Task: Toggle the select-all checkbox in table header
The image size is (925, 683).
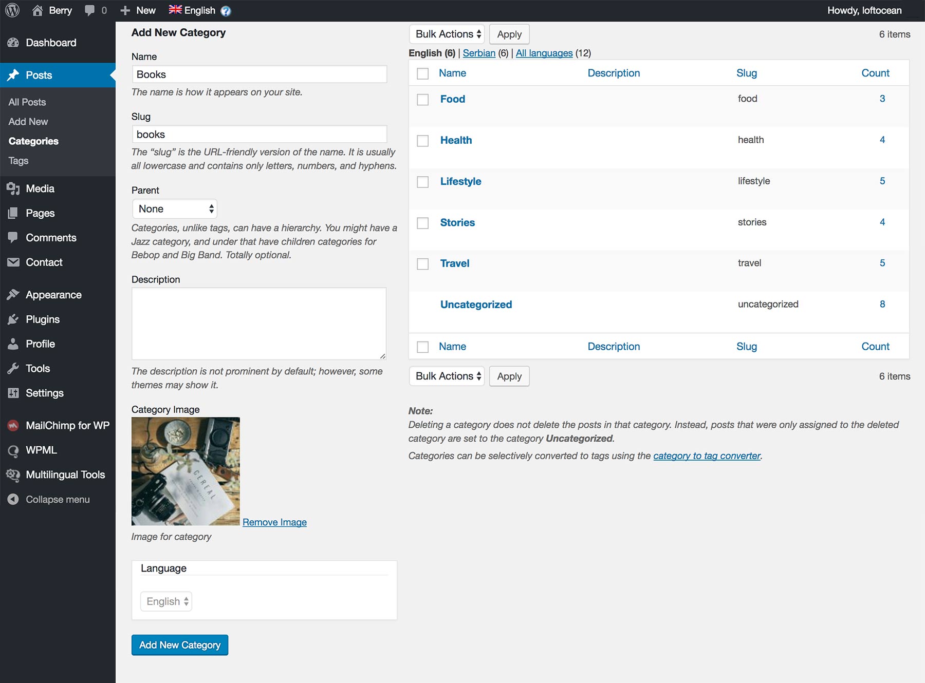Action: tap(422, 73)
